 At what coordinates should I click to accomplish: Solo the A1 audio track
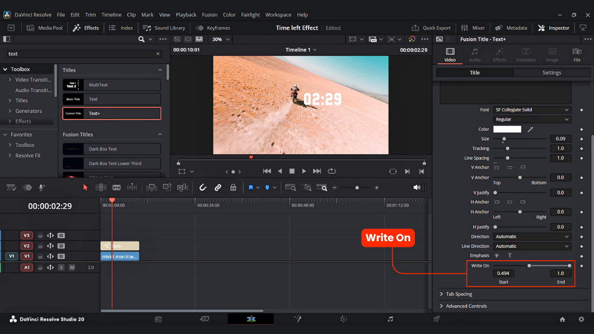62,268
